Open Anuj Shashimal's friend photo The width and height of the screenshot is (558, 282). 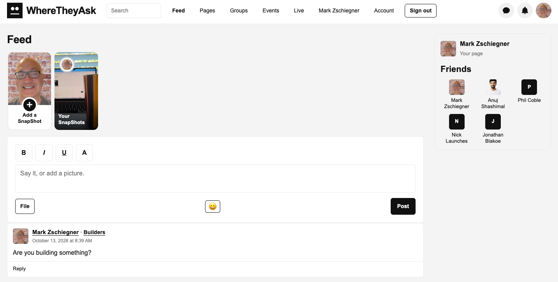(493, 87)
